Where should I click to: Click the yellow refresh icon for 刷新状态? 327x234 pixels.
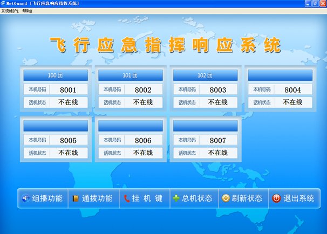pos(226,198)
